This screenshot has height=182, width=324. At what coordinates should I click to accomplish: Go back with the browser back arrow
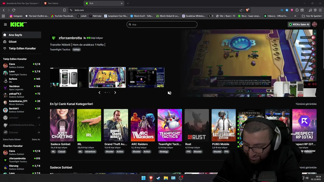(4, 10)
